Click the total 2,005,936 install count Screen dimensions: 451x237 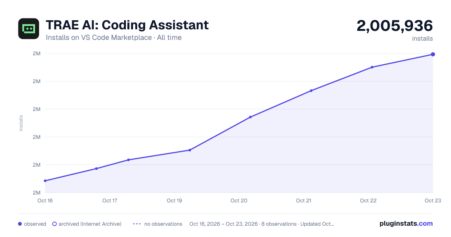[x=395, y=26]
